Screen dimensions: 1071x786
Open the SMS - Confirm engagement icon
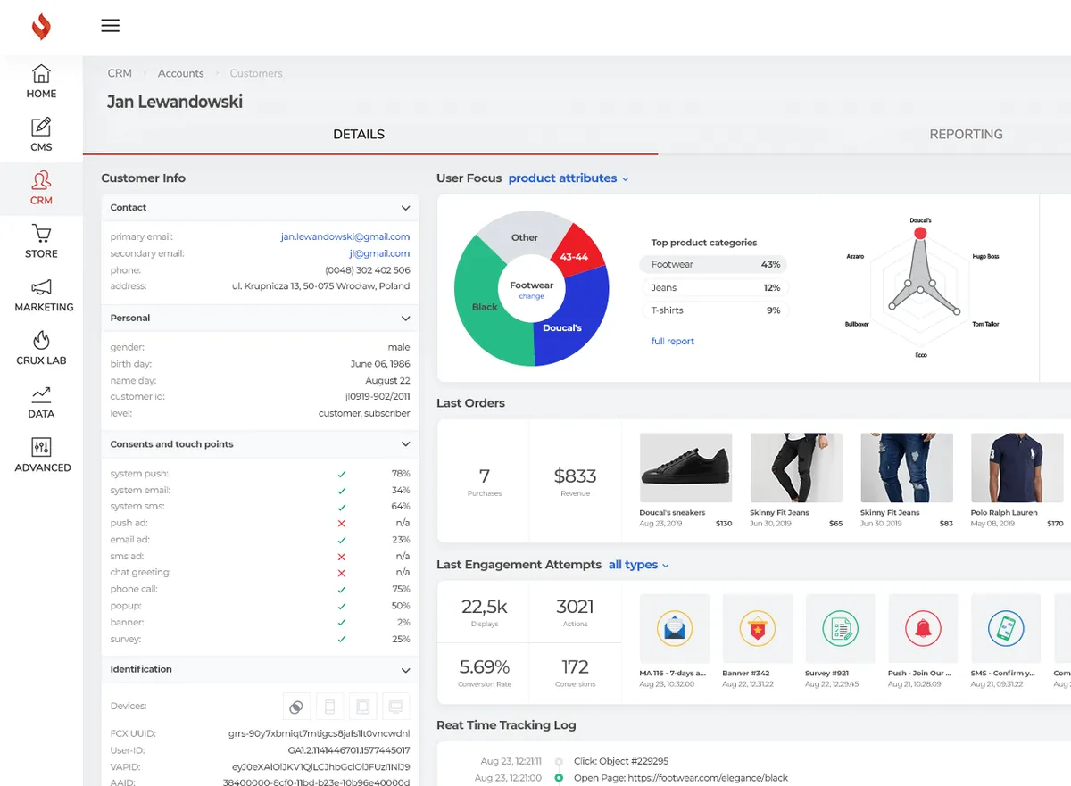pyautogui.click(x=1006, y=629)
